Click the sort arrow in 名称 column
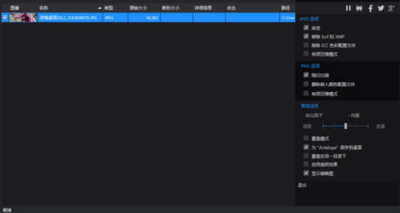Viewport: 400px width, 213px height. point(100,8)
